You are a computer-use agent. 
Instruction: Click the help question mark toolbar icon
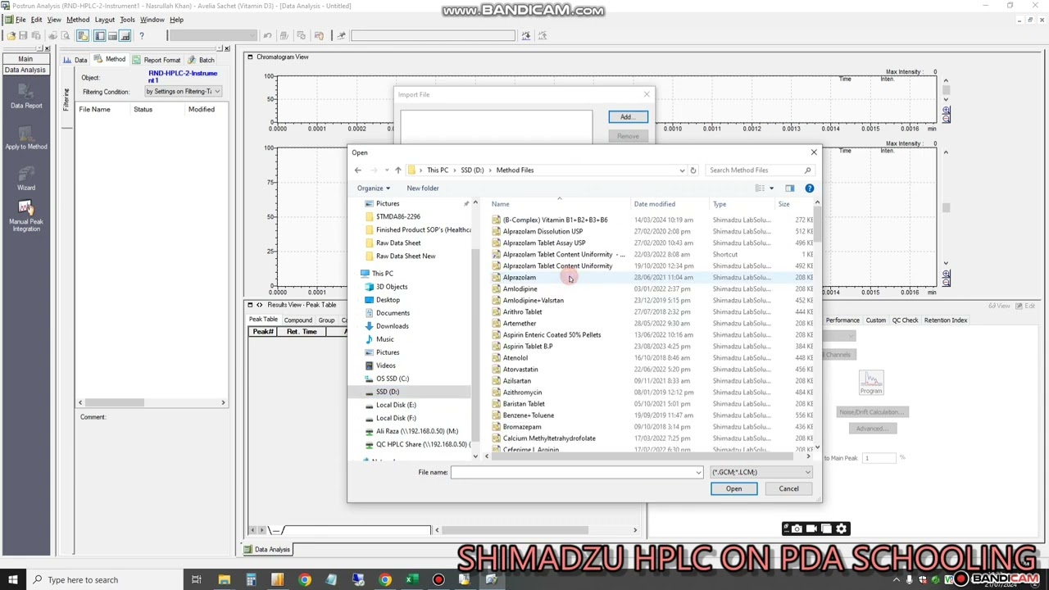[x=142, y=36]
